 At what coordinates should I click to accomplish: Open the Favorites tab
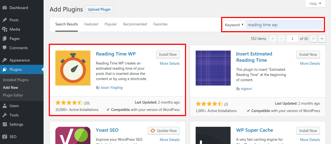(161, 24)
